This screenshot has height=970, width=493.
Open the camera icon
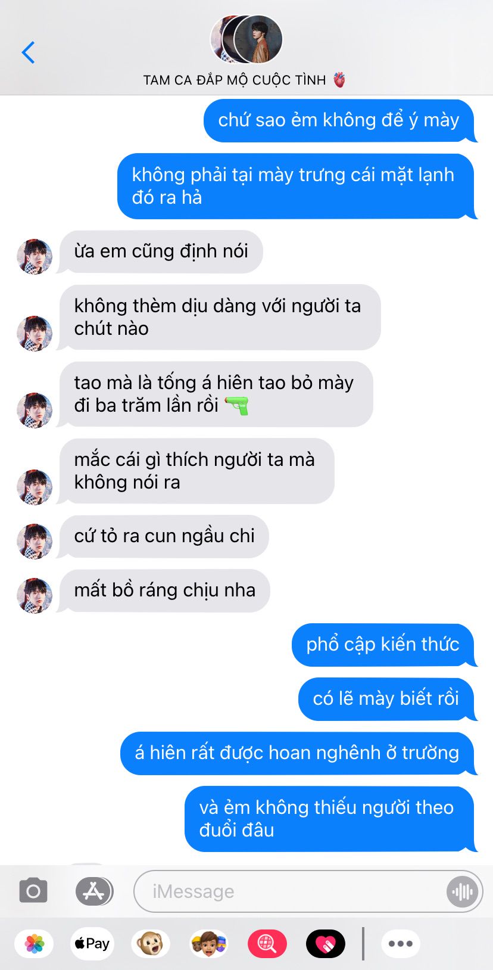(33, 891)
